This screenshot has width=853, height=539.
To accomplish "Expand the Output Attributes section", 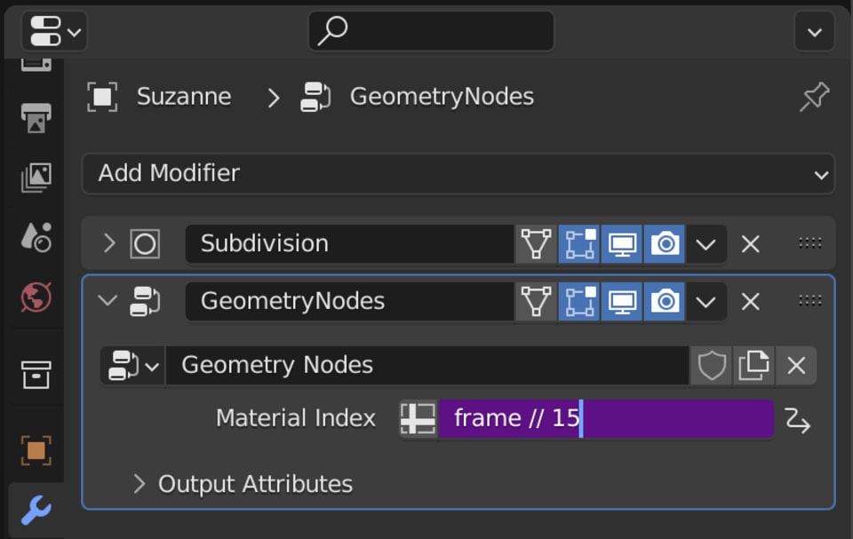I will click(139, 484).
